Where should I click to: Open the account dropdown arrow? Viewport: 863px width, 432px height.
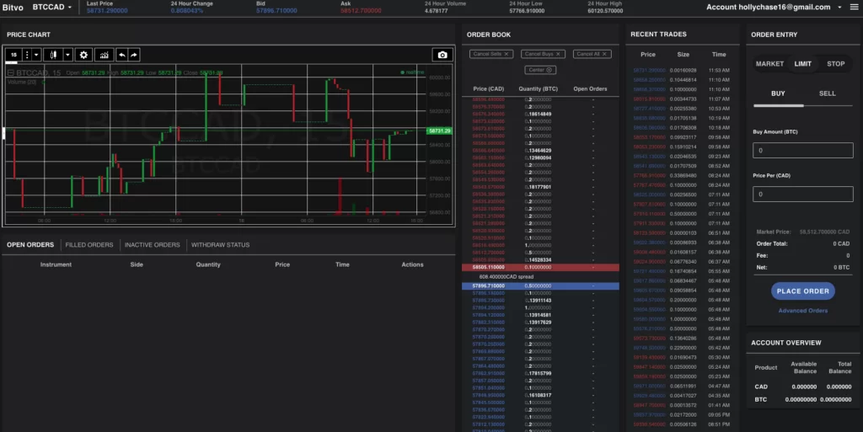(x=839, y=7)
